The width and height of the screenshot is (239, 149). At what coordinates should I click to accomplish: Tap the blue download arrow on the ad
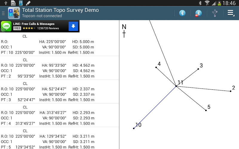click(x=73, y=26)
